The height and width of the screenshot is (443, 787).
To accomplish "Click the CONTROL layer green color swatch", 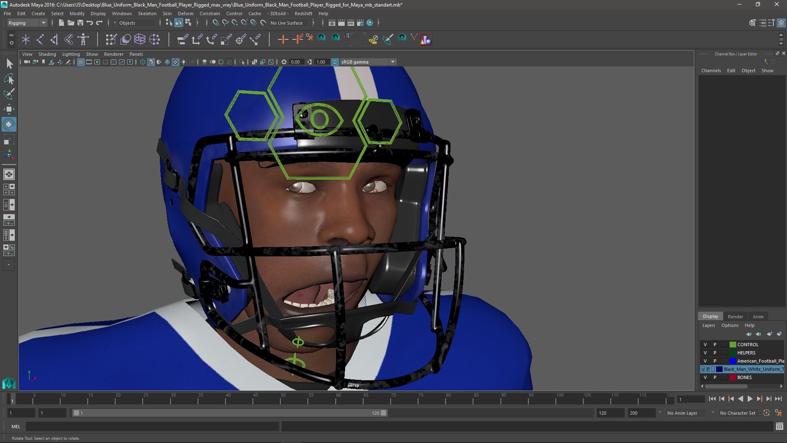I will 732,345.
